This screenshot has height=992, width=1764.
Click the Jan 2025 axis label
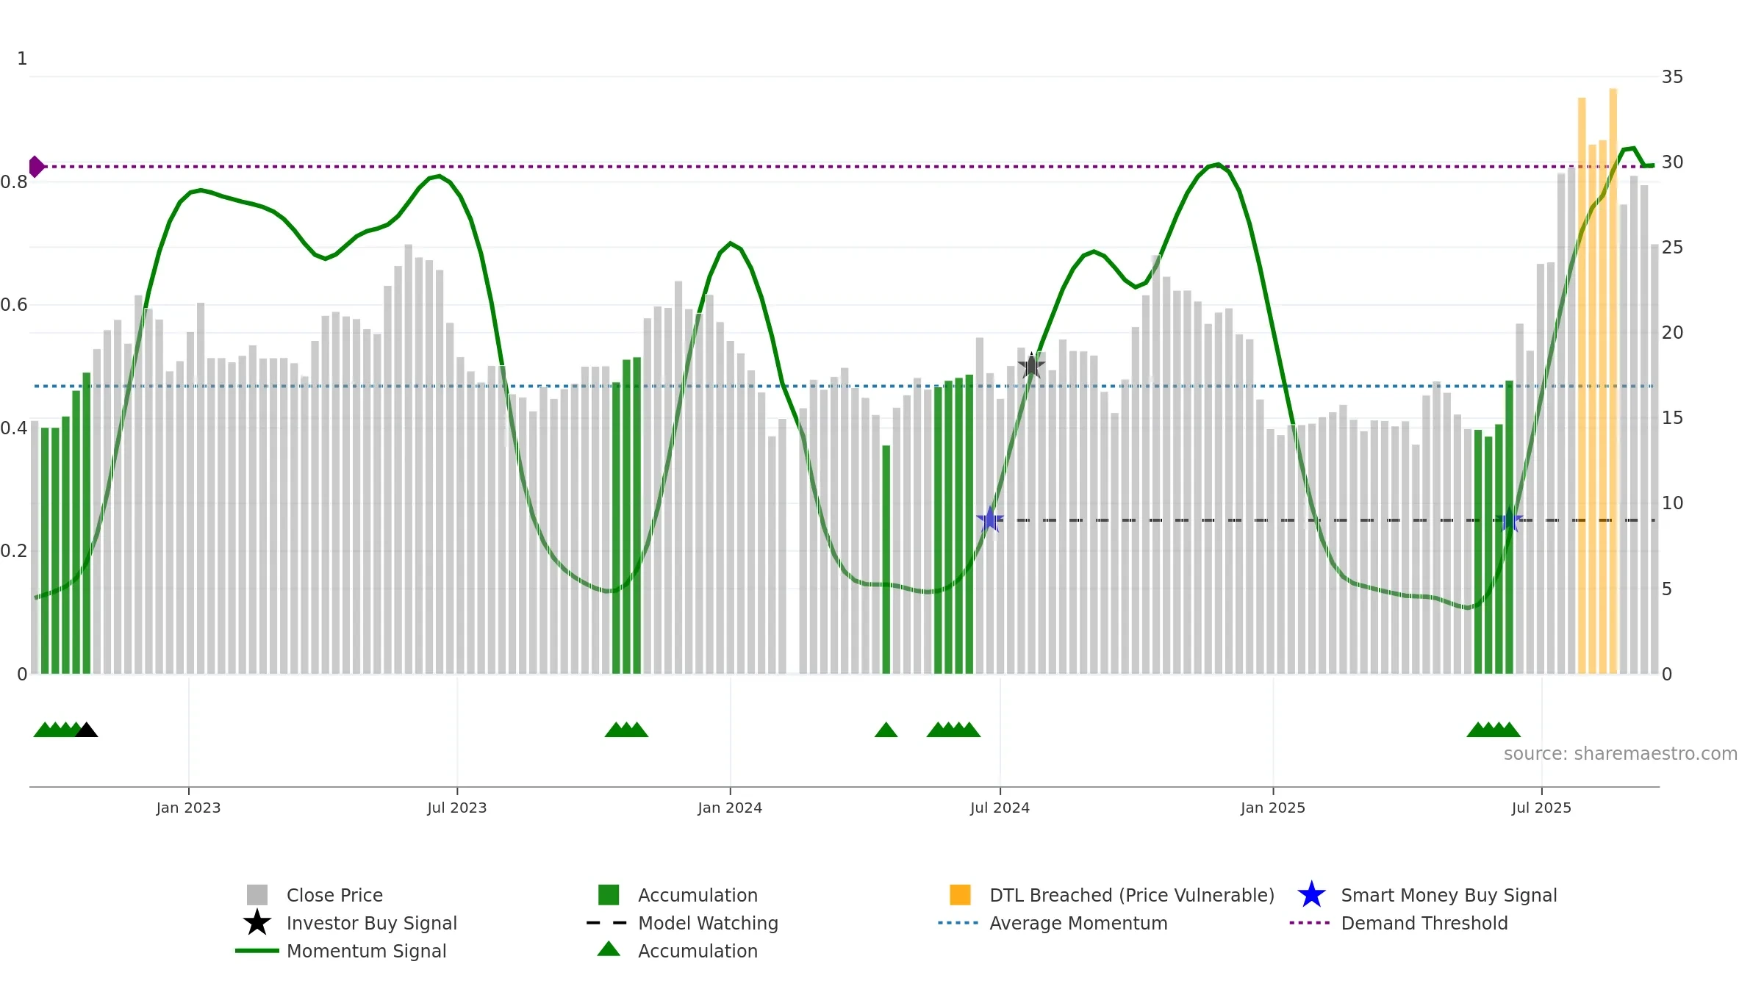click(x=1273, y=808)
